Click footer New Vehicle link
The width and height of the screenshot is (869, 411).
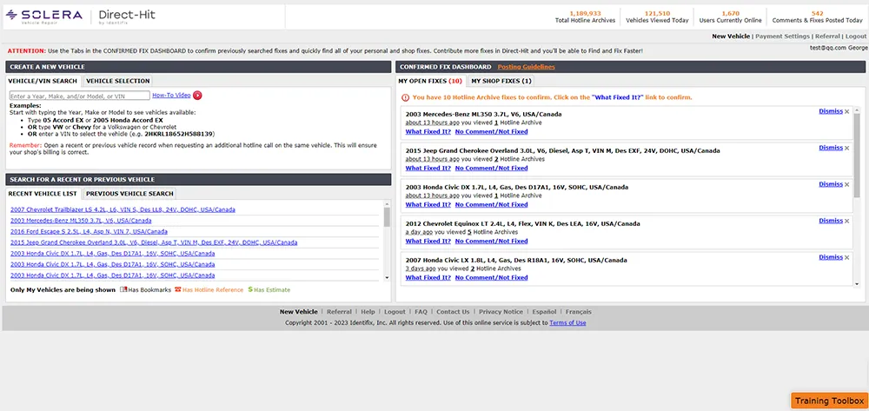click(299, 312)
